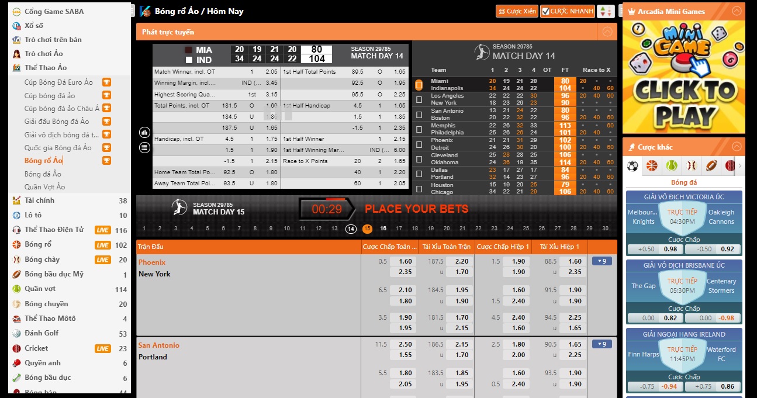Click the Cược Xiên button
The height and width of the screenshot is (398, 757).
tap(516, 12)
